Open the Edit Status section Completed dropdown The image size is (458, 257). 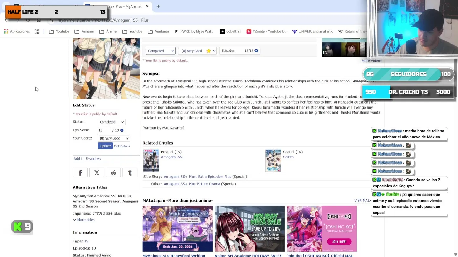pyautogui.click(x=112, y=122)
